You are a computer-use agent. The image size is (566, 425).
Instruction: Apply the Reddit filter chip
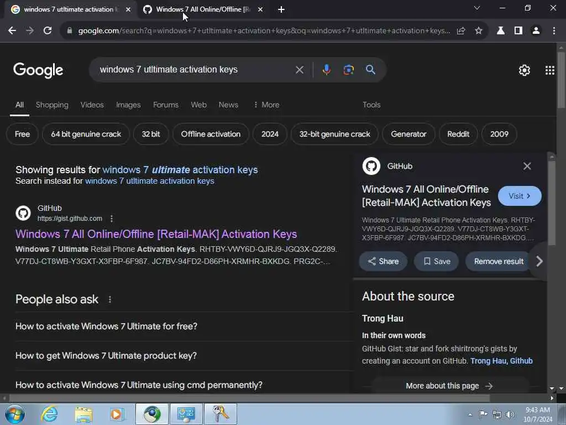click(458, 134)
